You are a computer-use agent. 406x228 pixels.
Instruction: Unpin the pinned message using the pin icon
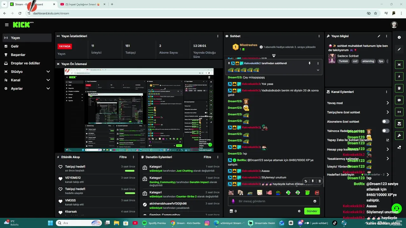click(310, 63)
